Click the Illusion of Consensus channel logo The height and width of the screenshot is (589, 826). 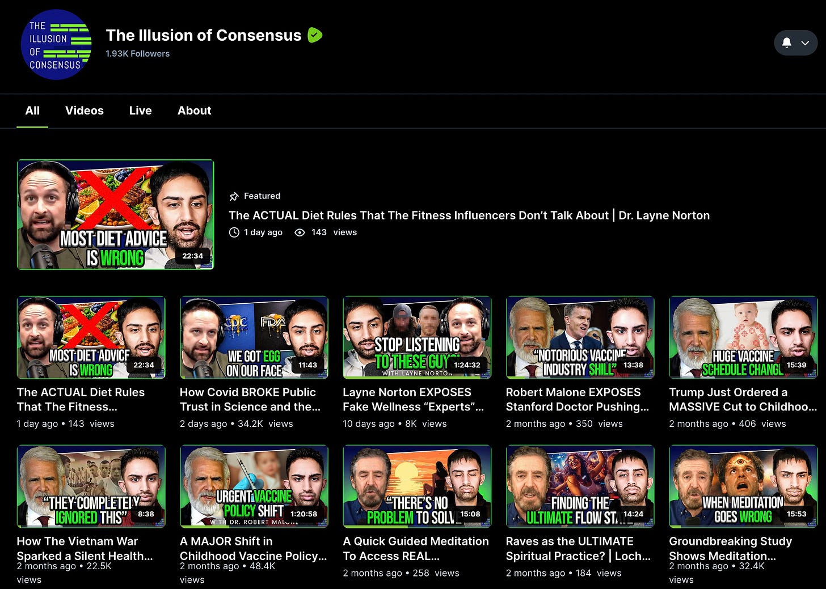[56, 45]
